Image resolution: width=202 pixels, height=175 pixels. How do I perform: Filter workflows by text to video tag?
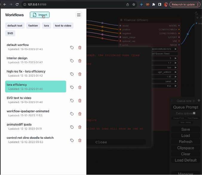pos(63,25)
